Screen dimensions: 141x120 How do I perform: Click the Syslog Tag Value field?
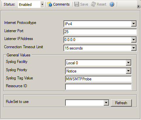98,79
